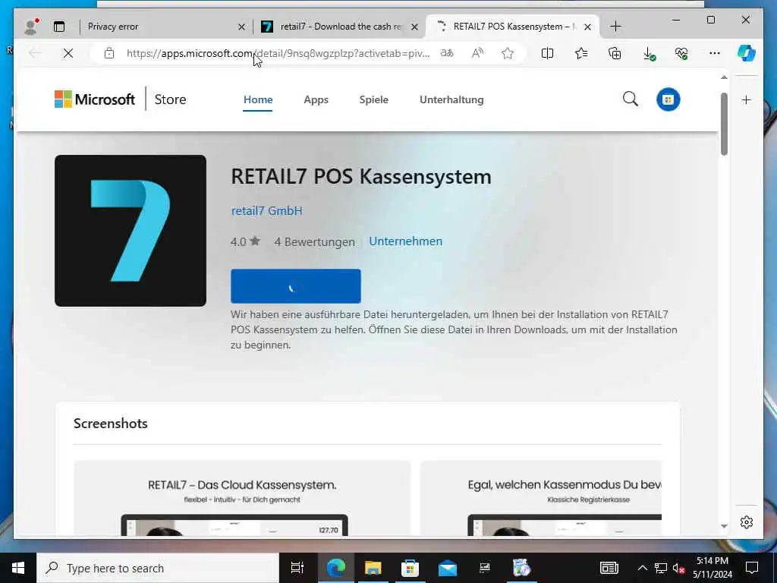Add a sidebar app with plus
The width and height of the screenshot is (777, 583).
click(x=747, y=100)
